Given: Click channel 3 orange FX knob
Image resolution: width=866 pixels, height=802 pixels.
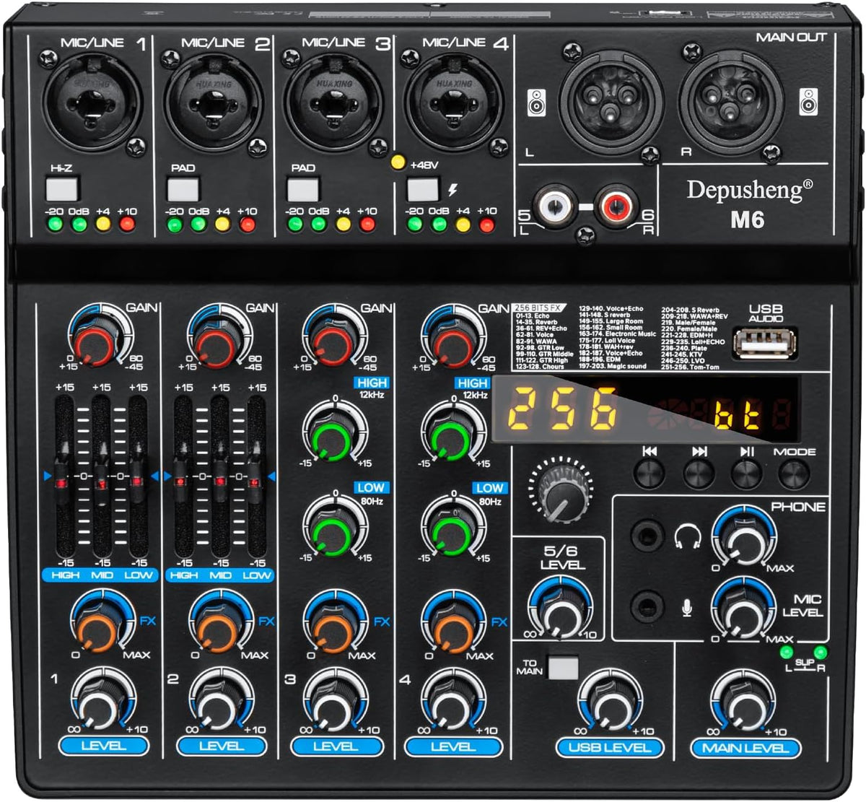Looking at the screenshot, I should tap(333, 629).
